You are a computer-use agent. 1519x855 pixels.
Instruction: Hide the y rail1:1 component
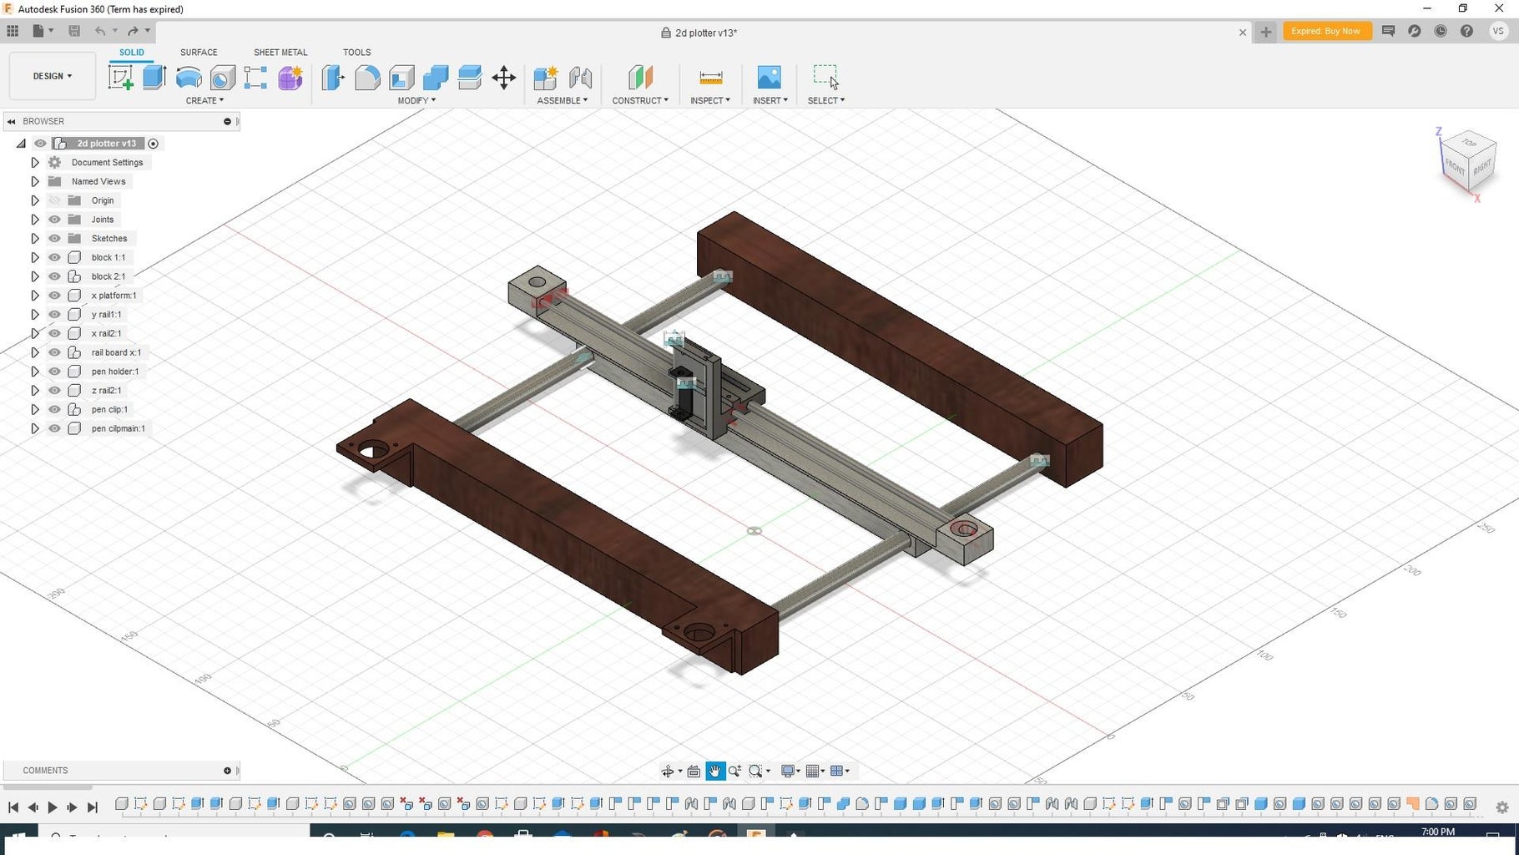(54, 314)
